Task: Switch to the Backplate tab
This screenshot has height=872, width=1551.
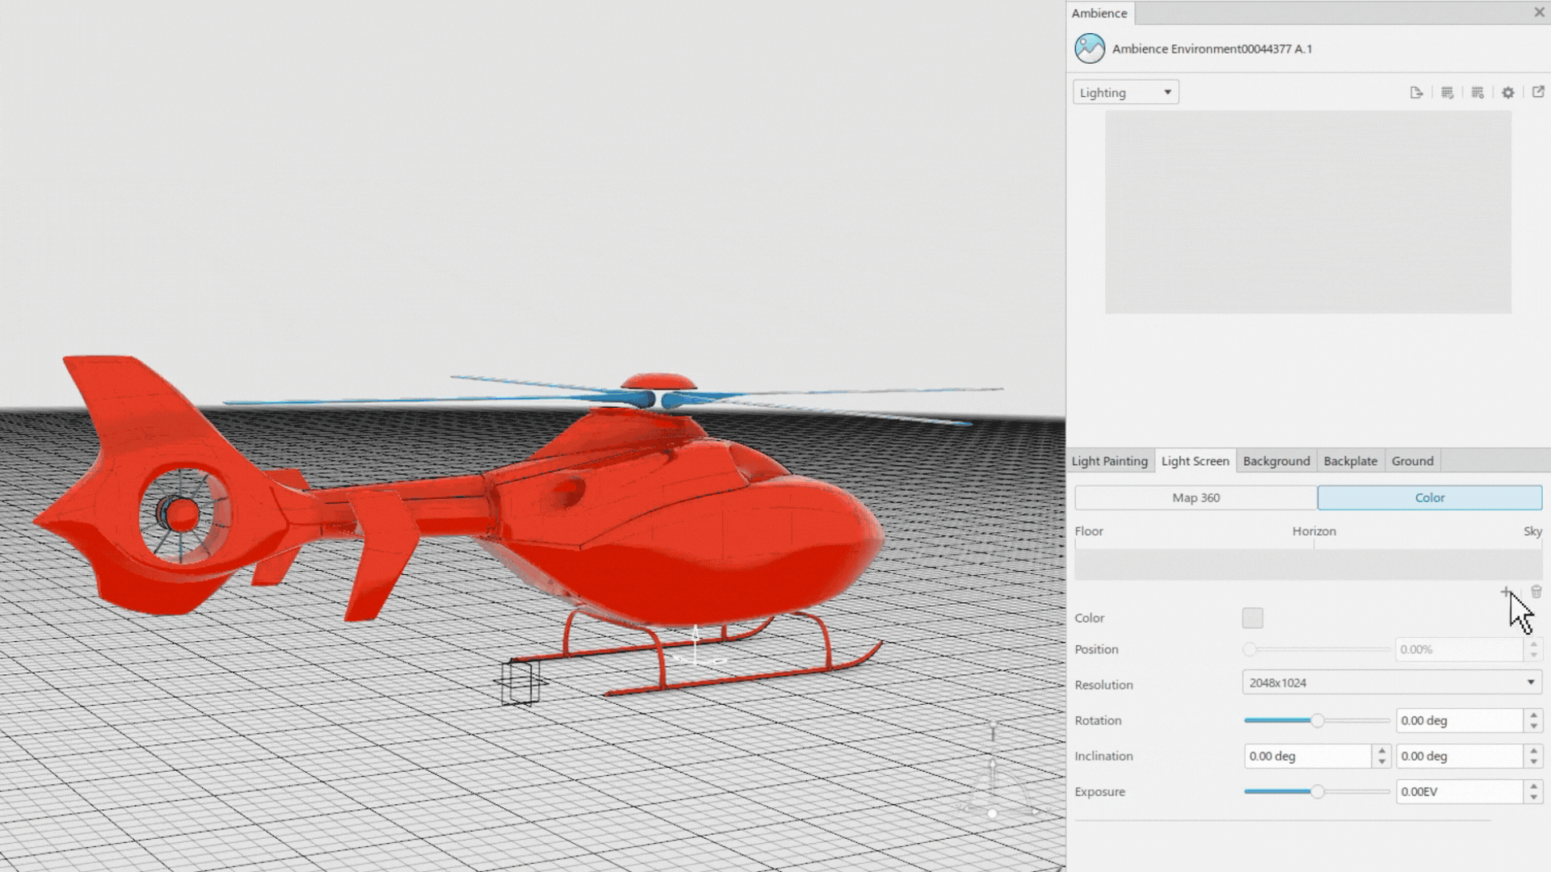Action: click(x=1350, y=461)
